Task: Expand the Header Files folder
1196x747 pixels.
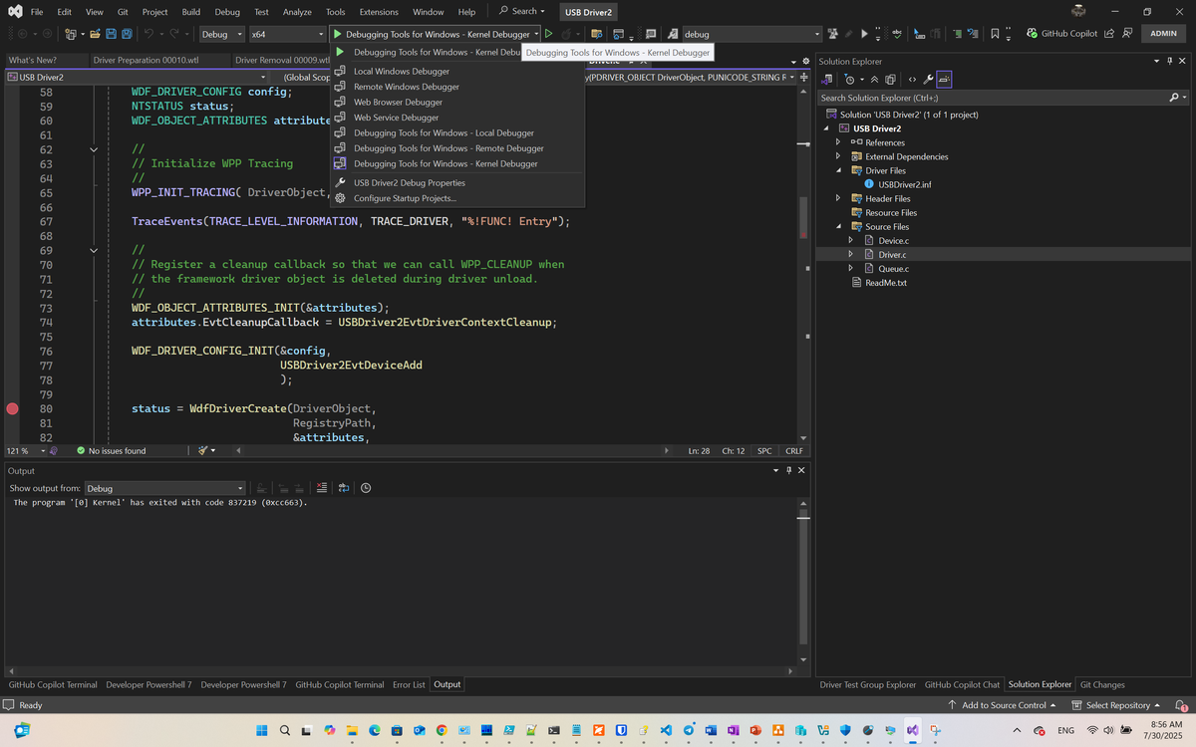Action: pyautogui.click(x=839, y=199)
